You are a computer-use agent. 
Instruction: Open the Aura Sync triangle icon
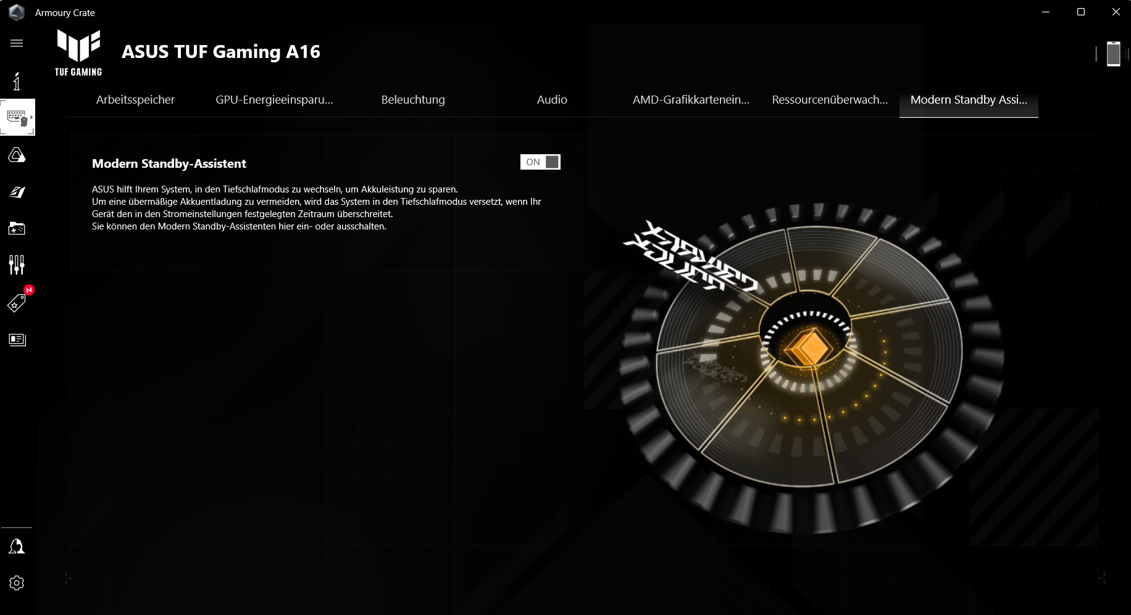pos(17,155)
